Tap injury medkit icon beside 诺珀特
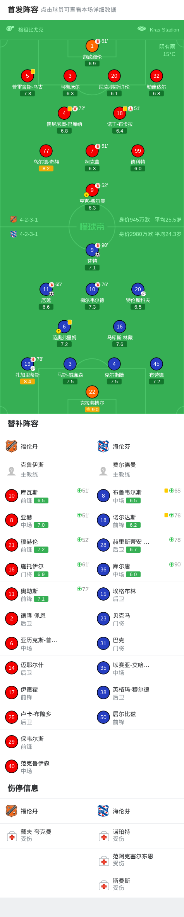This screenshot has height=917, width=184. tap(104, 836)
